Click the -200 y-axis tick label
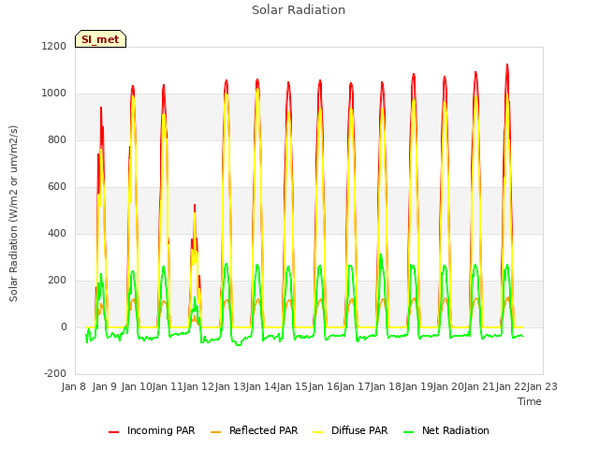Image resolution: width=599 pixels, height=449 pixels. 55,373
